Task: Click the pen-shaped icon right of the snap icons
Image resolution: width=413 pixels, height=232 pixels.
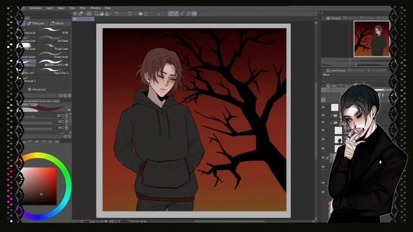Action: tap(182, 14)
